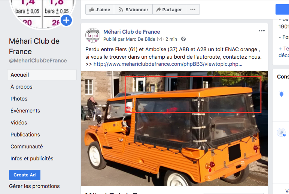Click the Méhari Club post avatar thumbnail
Image resolution: width=289 pixels, height=194 pixels.
93,35
